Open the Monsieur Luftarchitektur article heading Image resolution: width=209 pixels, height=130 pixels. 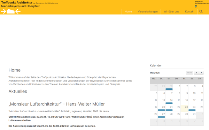click(57, 104)
